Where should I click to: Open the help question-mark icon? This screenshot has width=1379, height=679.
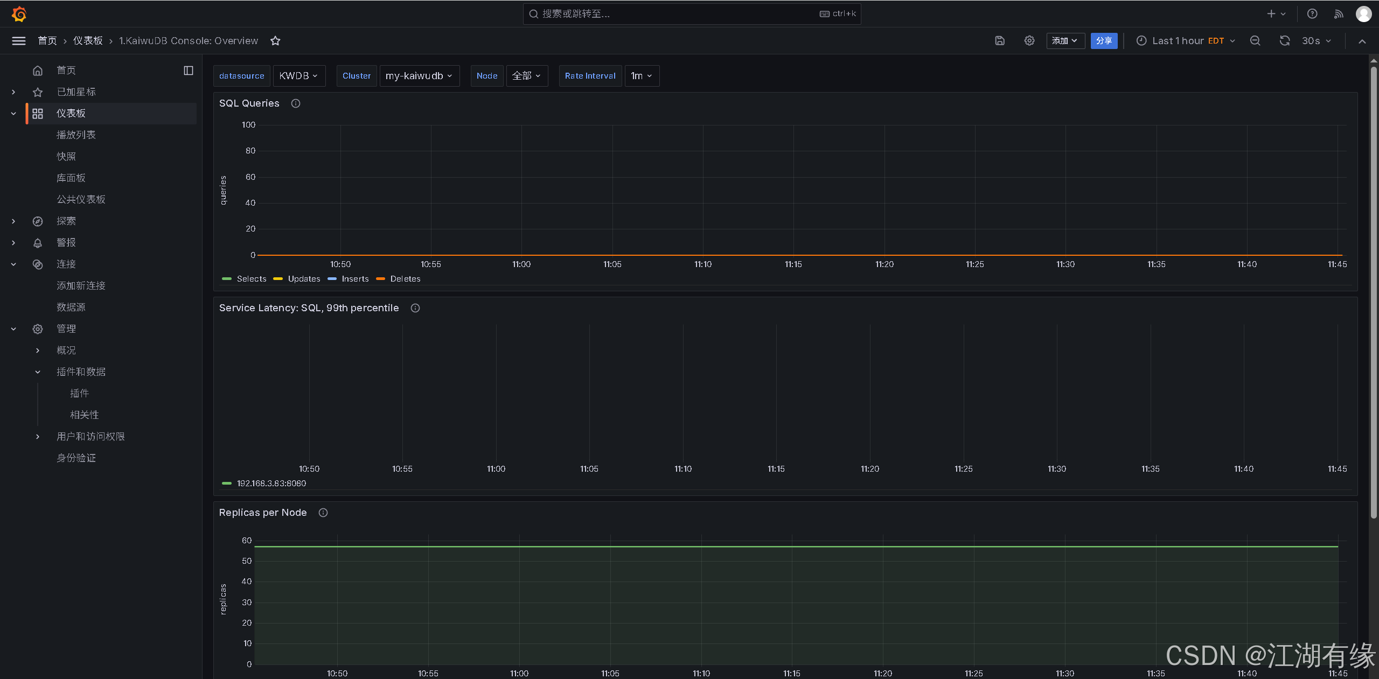point(1312,14)
